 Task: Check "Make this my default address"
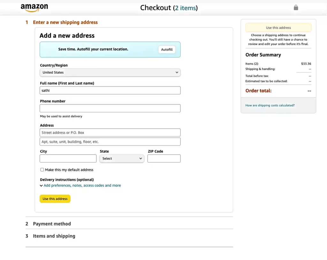42,170
